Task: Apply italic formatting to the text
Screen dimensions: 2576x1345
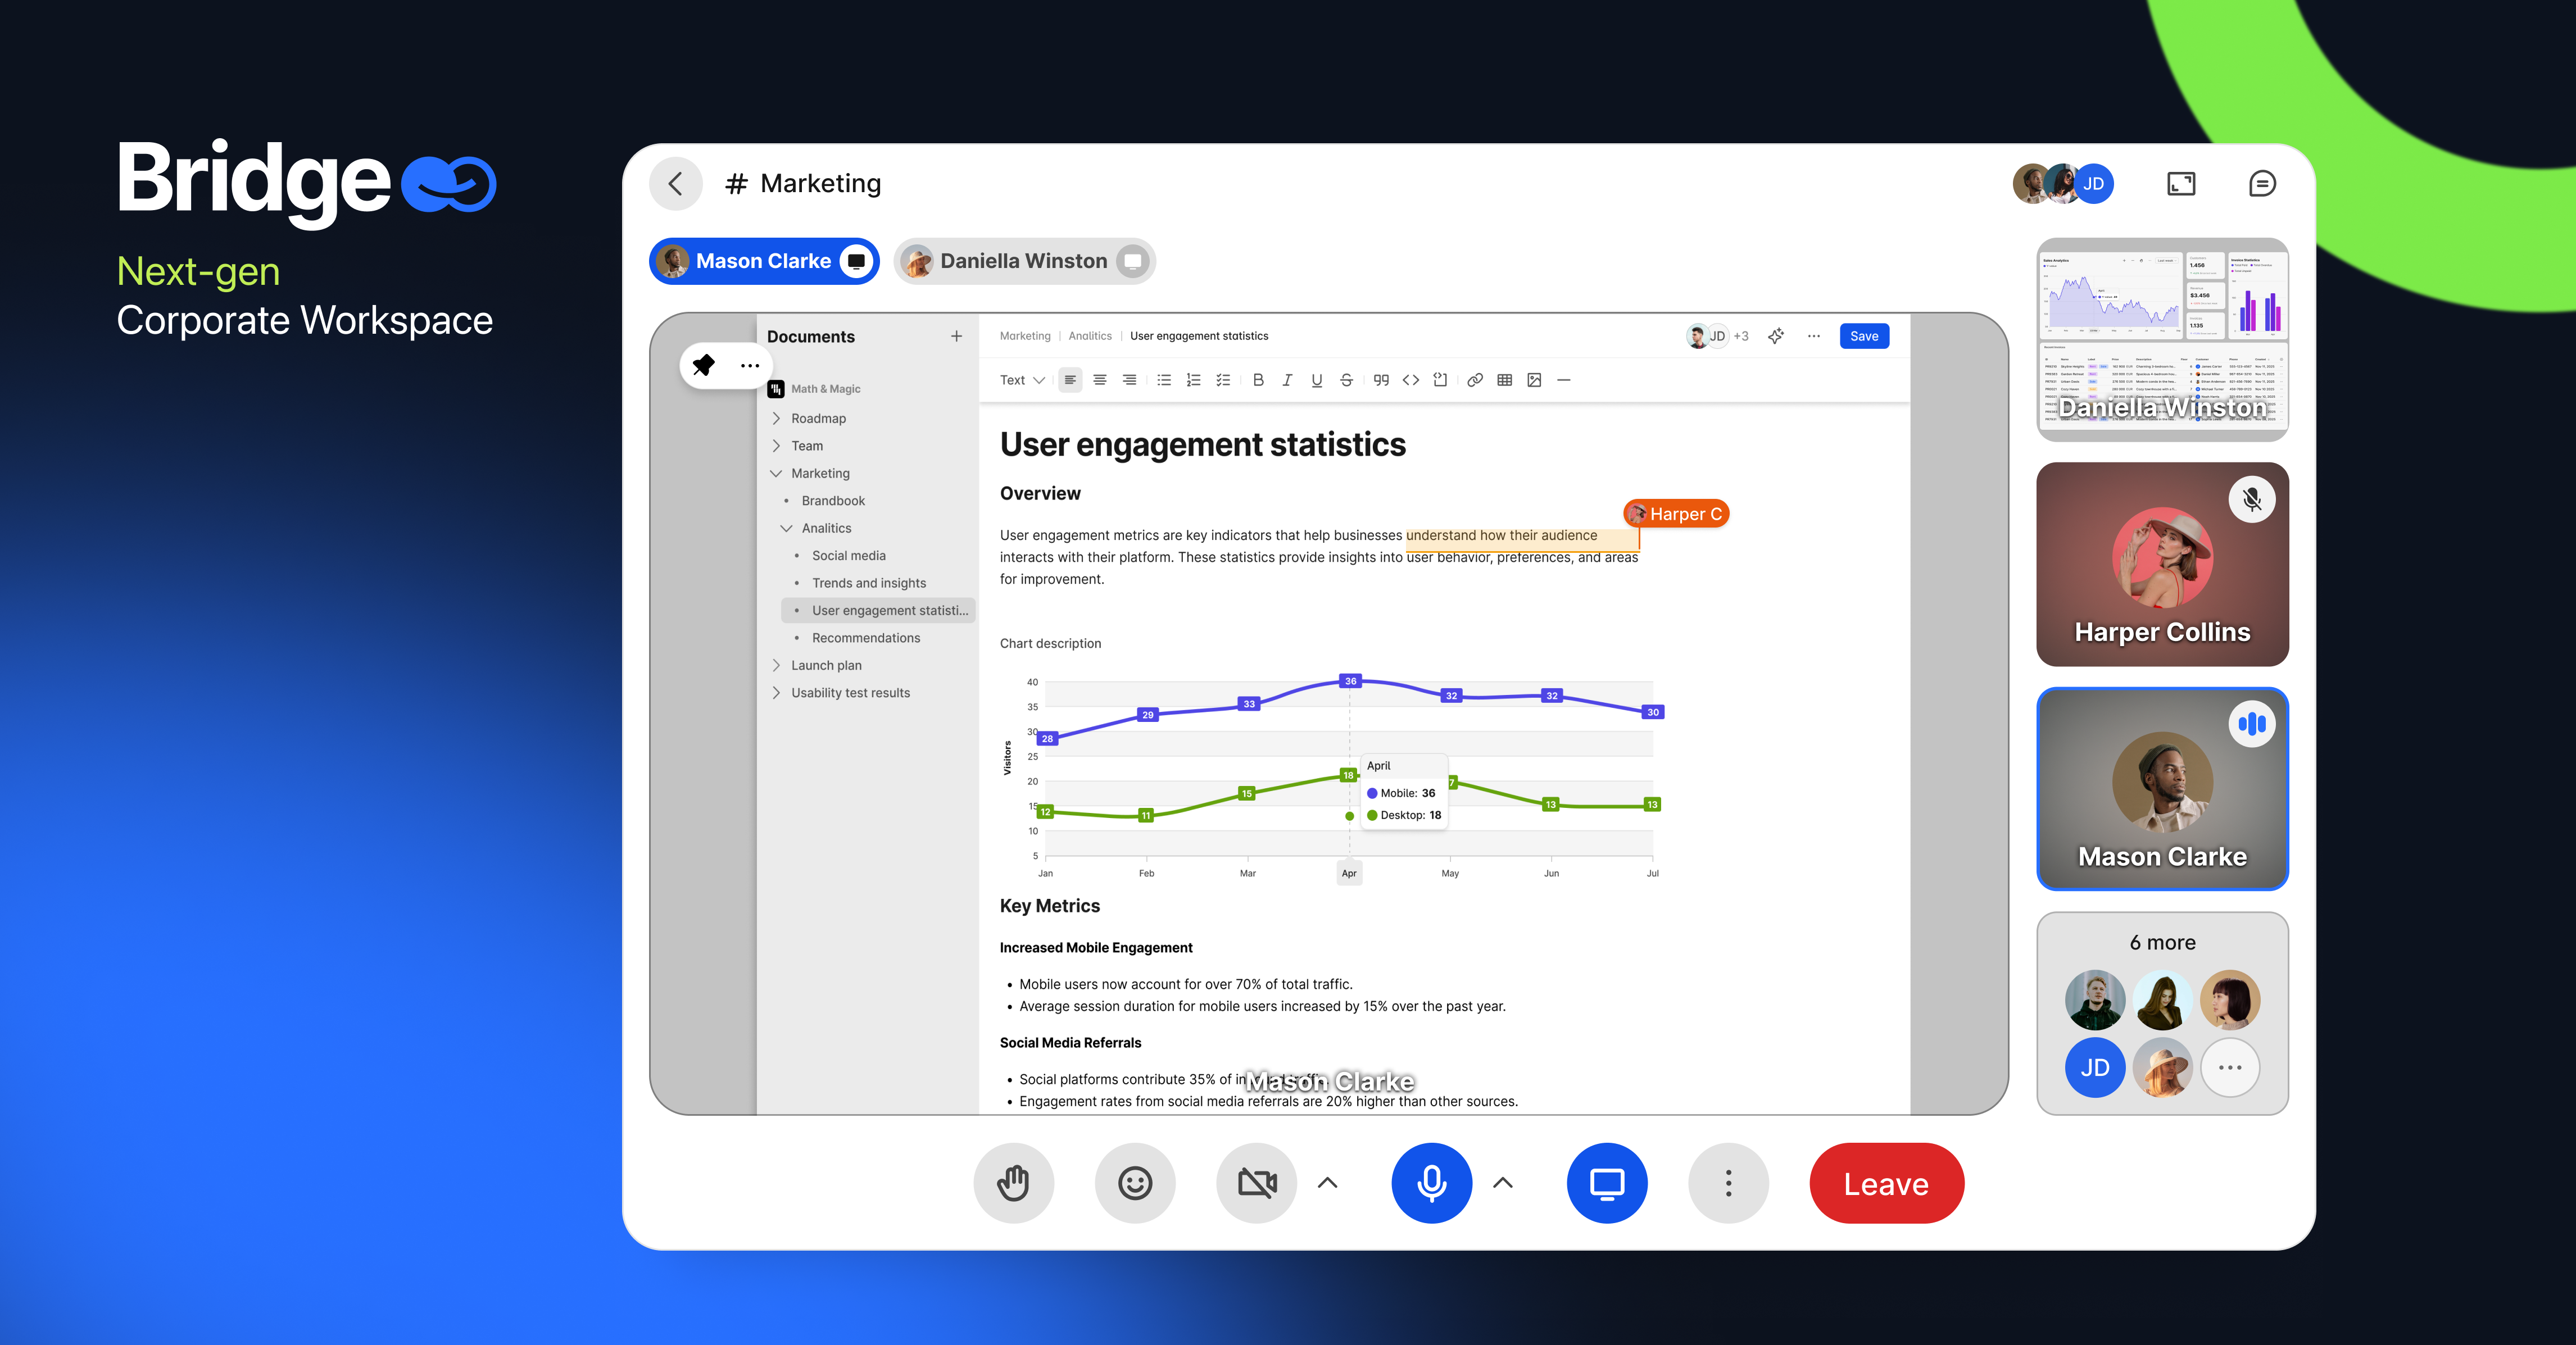Action: tap(1288, 380)
